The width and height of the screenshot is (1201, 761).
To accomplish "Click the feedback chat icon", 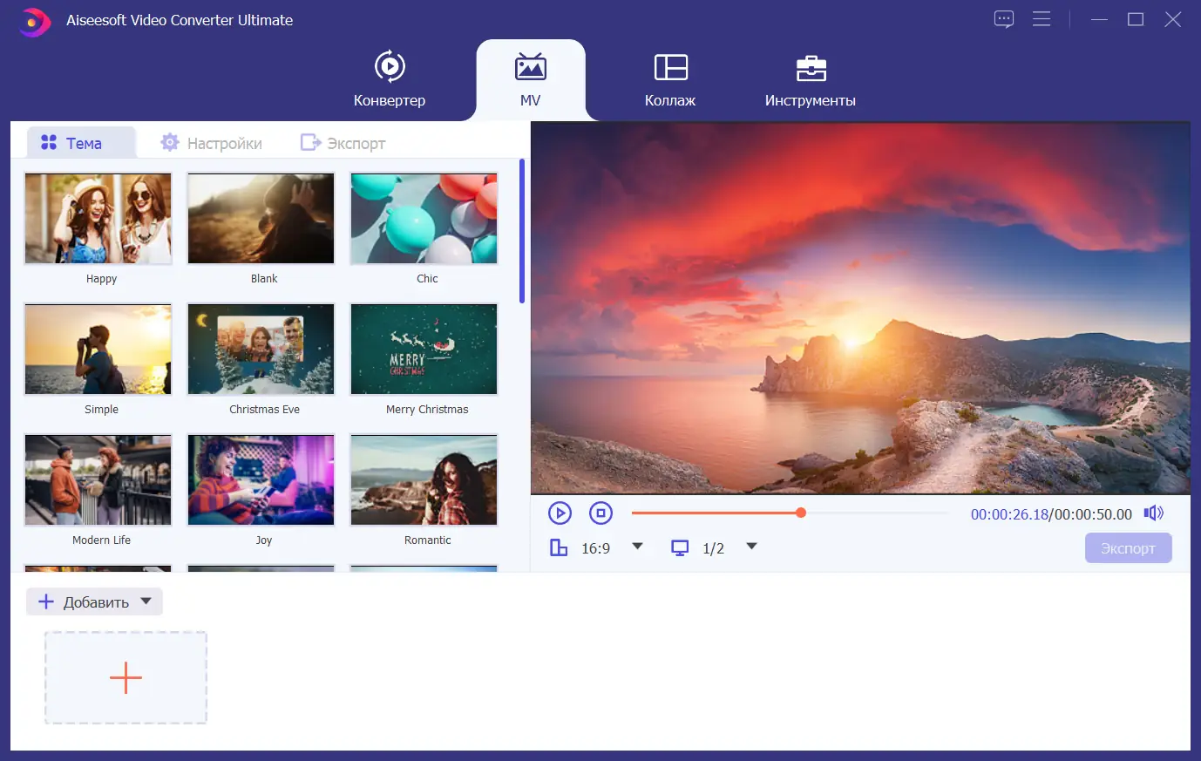I will (x=1004, y=19).
